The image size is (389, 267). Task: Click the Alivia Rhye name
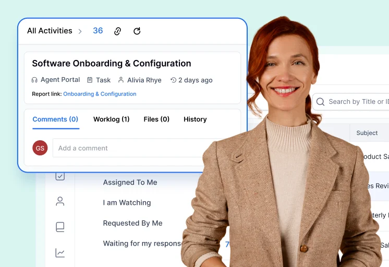click(144, 80)
